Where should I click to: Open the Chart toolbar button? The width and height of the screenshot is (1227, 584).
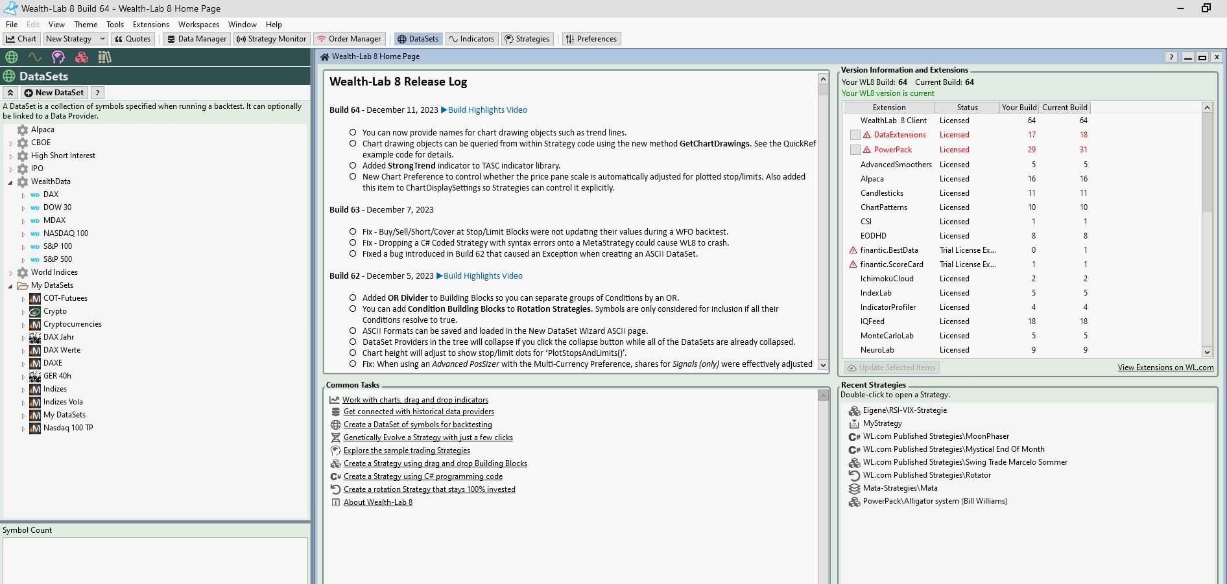[21, 39]
